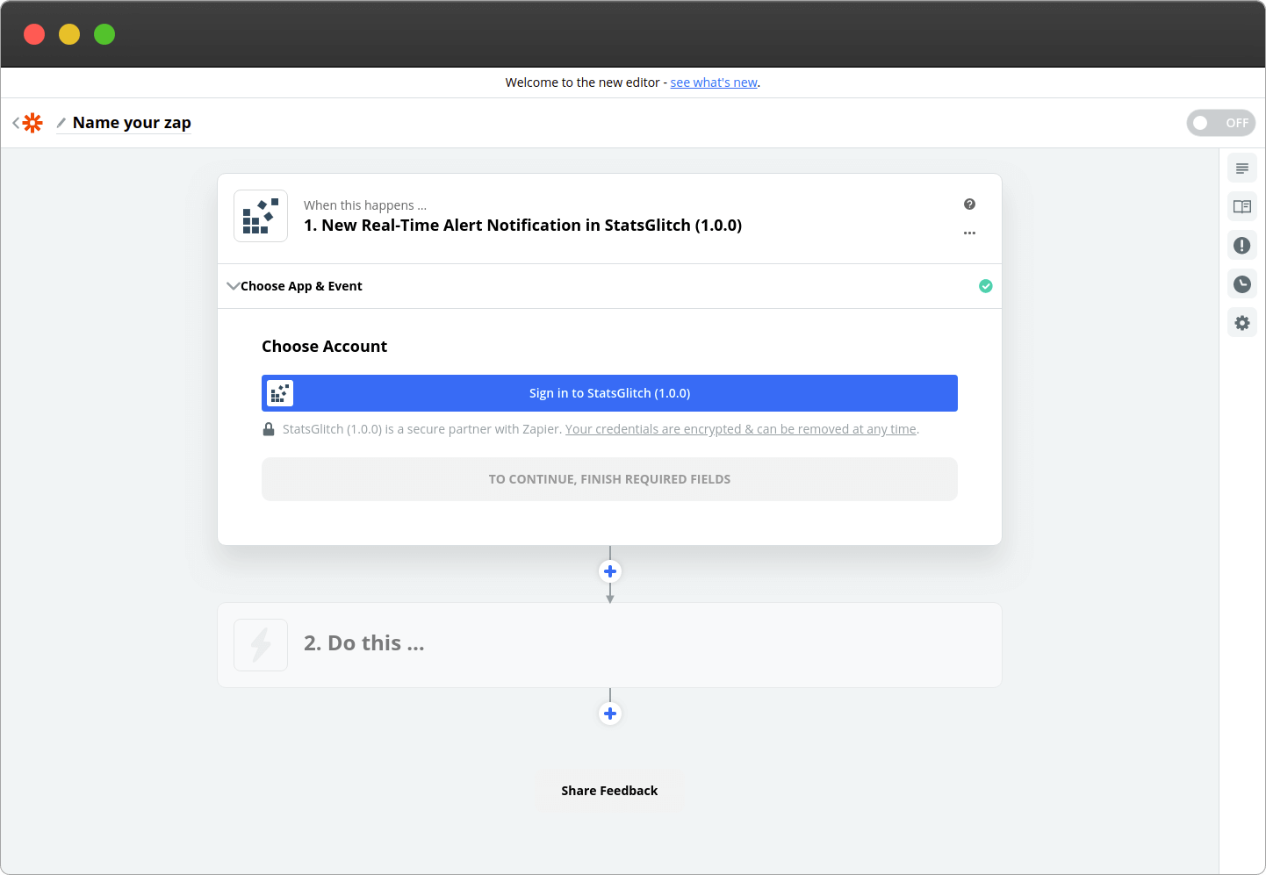
Task: Open the three-dot more menu on step 1
Action: (969, 233)
